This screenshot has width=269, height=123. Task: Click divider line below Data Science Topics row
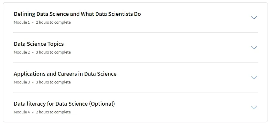(136, 62)
